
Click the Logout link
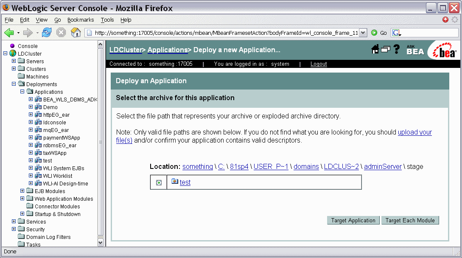[318, 64]
